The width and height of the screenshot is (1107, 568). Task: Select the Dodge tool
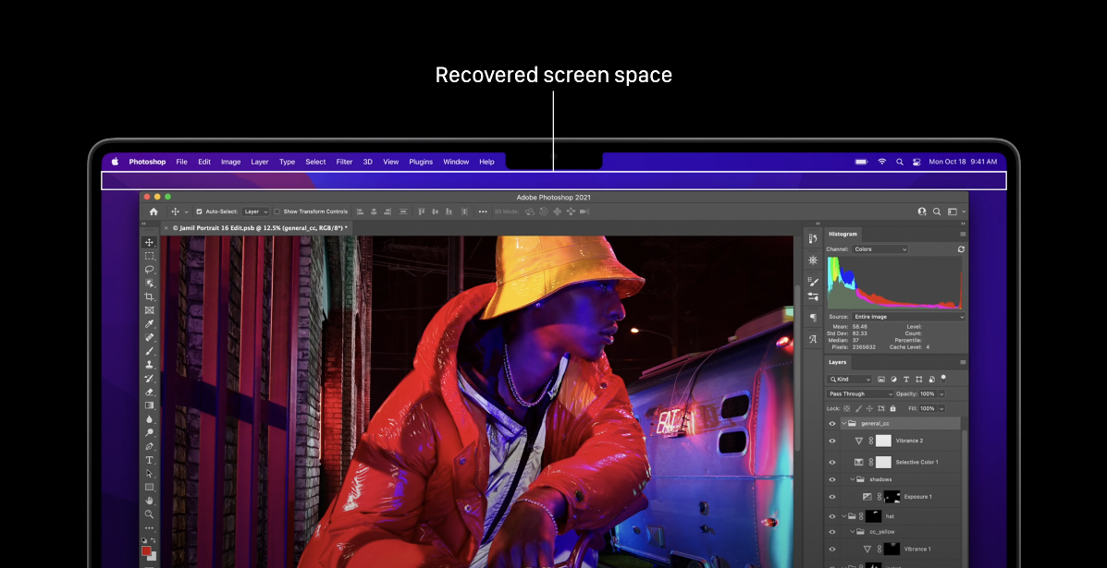pyautogui.click(x=149, y=432)
